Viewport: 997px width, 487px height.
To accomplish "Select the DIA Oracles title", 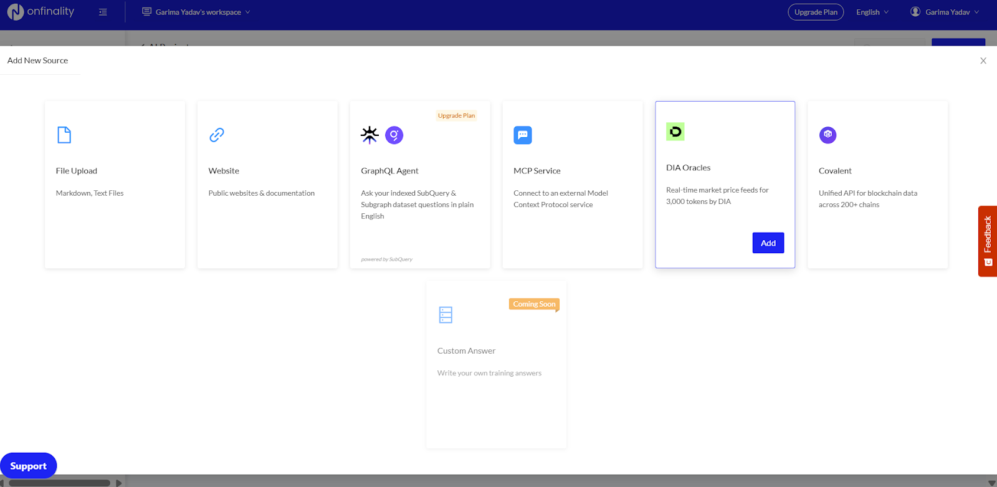I will click(689, 168).
